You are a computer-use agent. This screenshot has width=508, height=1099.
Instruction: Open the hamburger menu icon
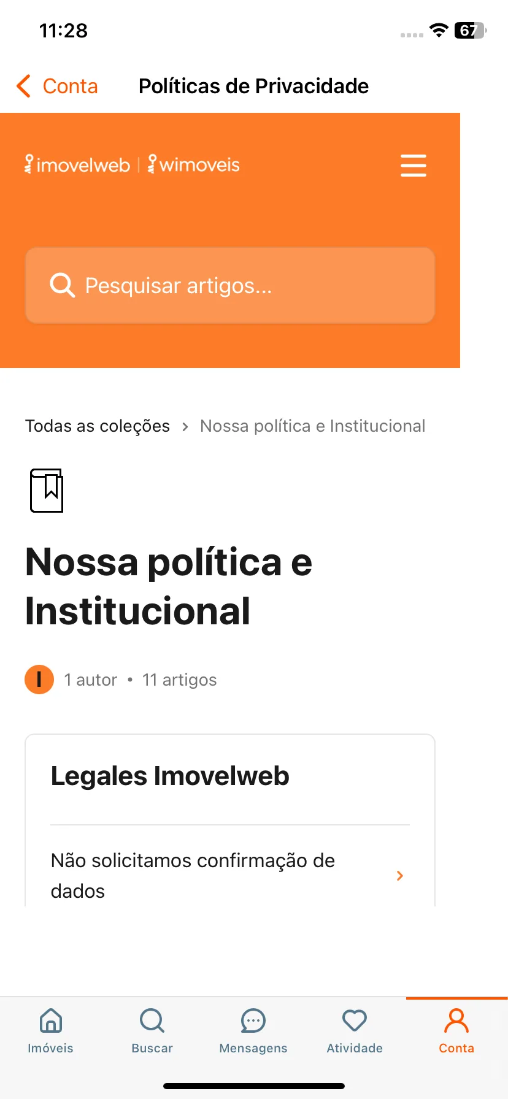[x=413, y=166]
